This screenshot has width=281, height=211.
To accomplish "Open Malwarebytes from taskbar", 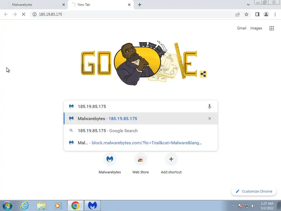I will [92, 206].
